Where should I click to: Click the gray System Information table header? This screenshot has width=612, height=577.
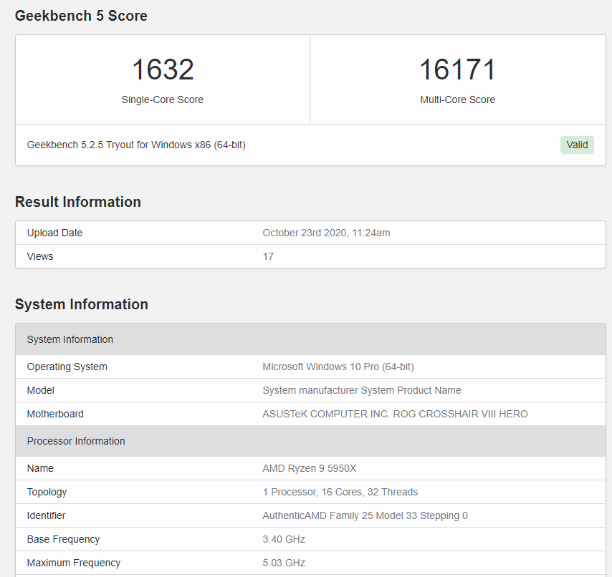(70, 339)
